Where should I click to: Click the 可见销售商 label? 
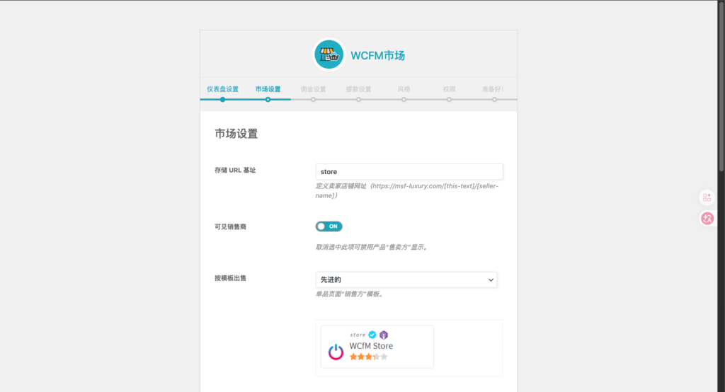(x=230, y=226)
